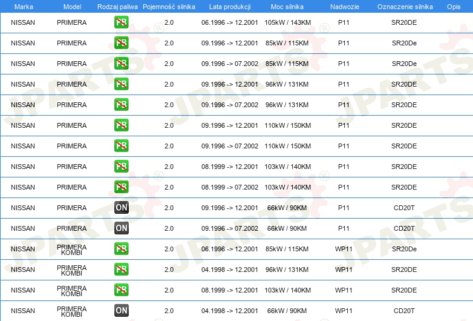
Task: Click petrol icon for P11 96kW row ending 12.2001
Action: point(121,84)
